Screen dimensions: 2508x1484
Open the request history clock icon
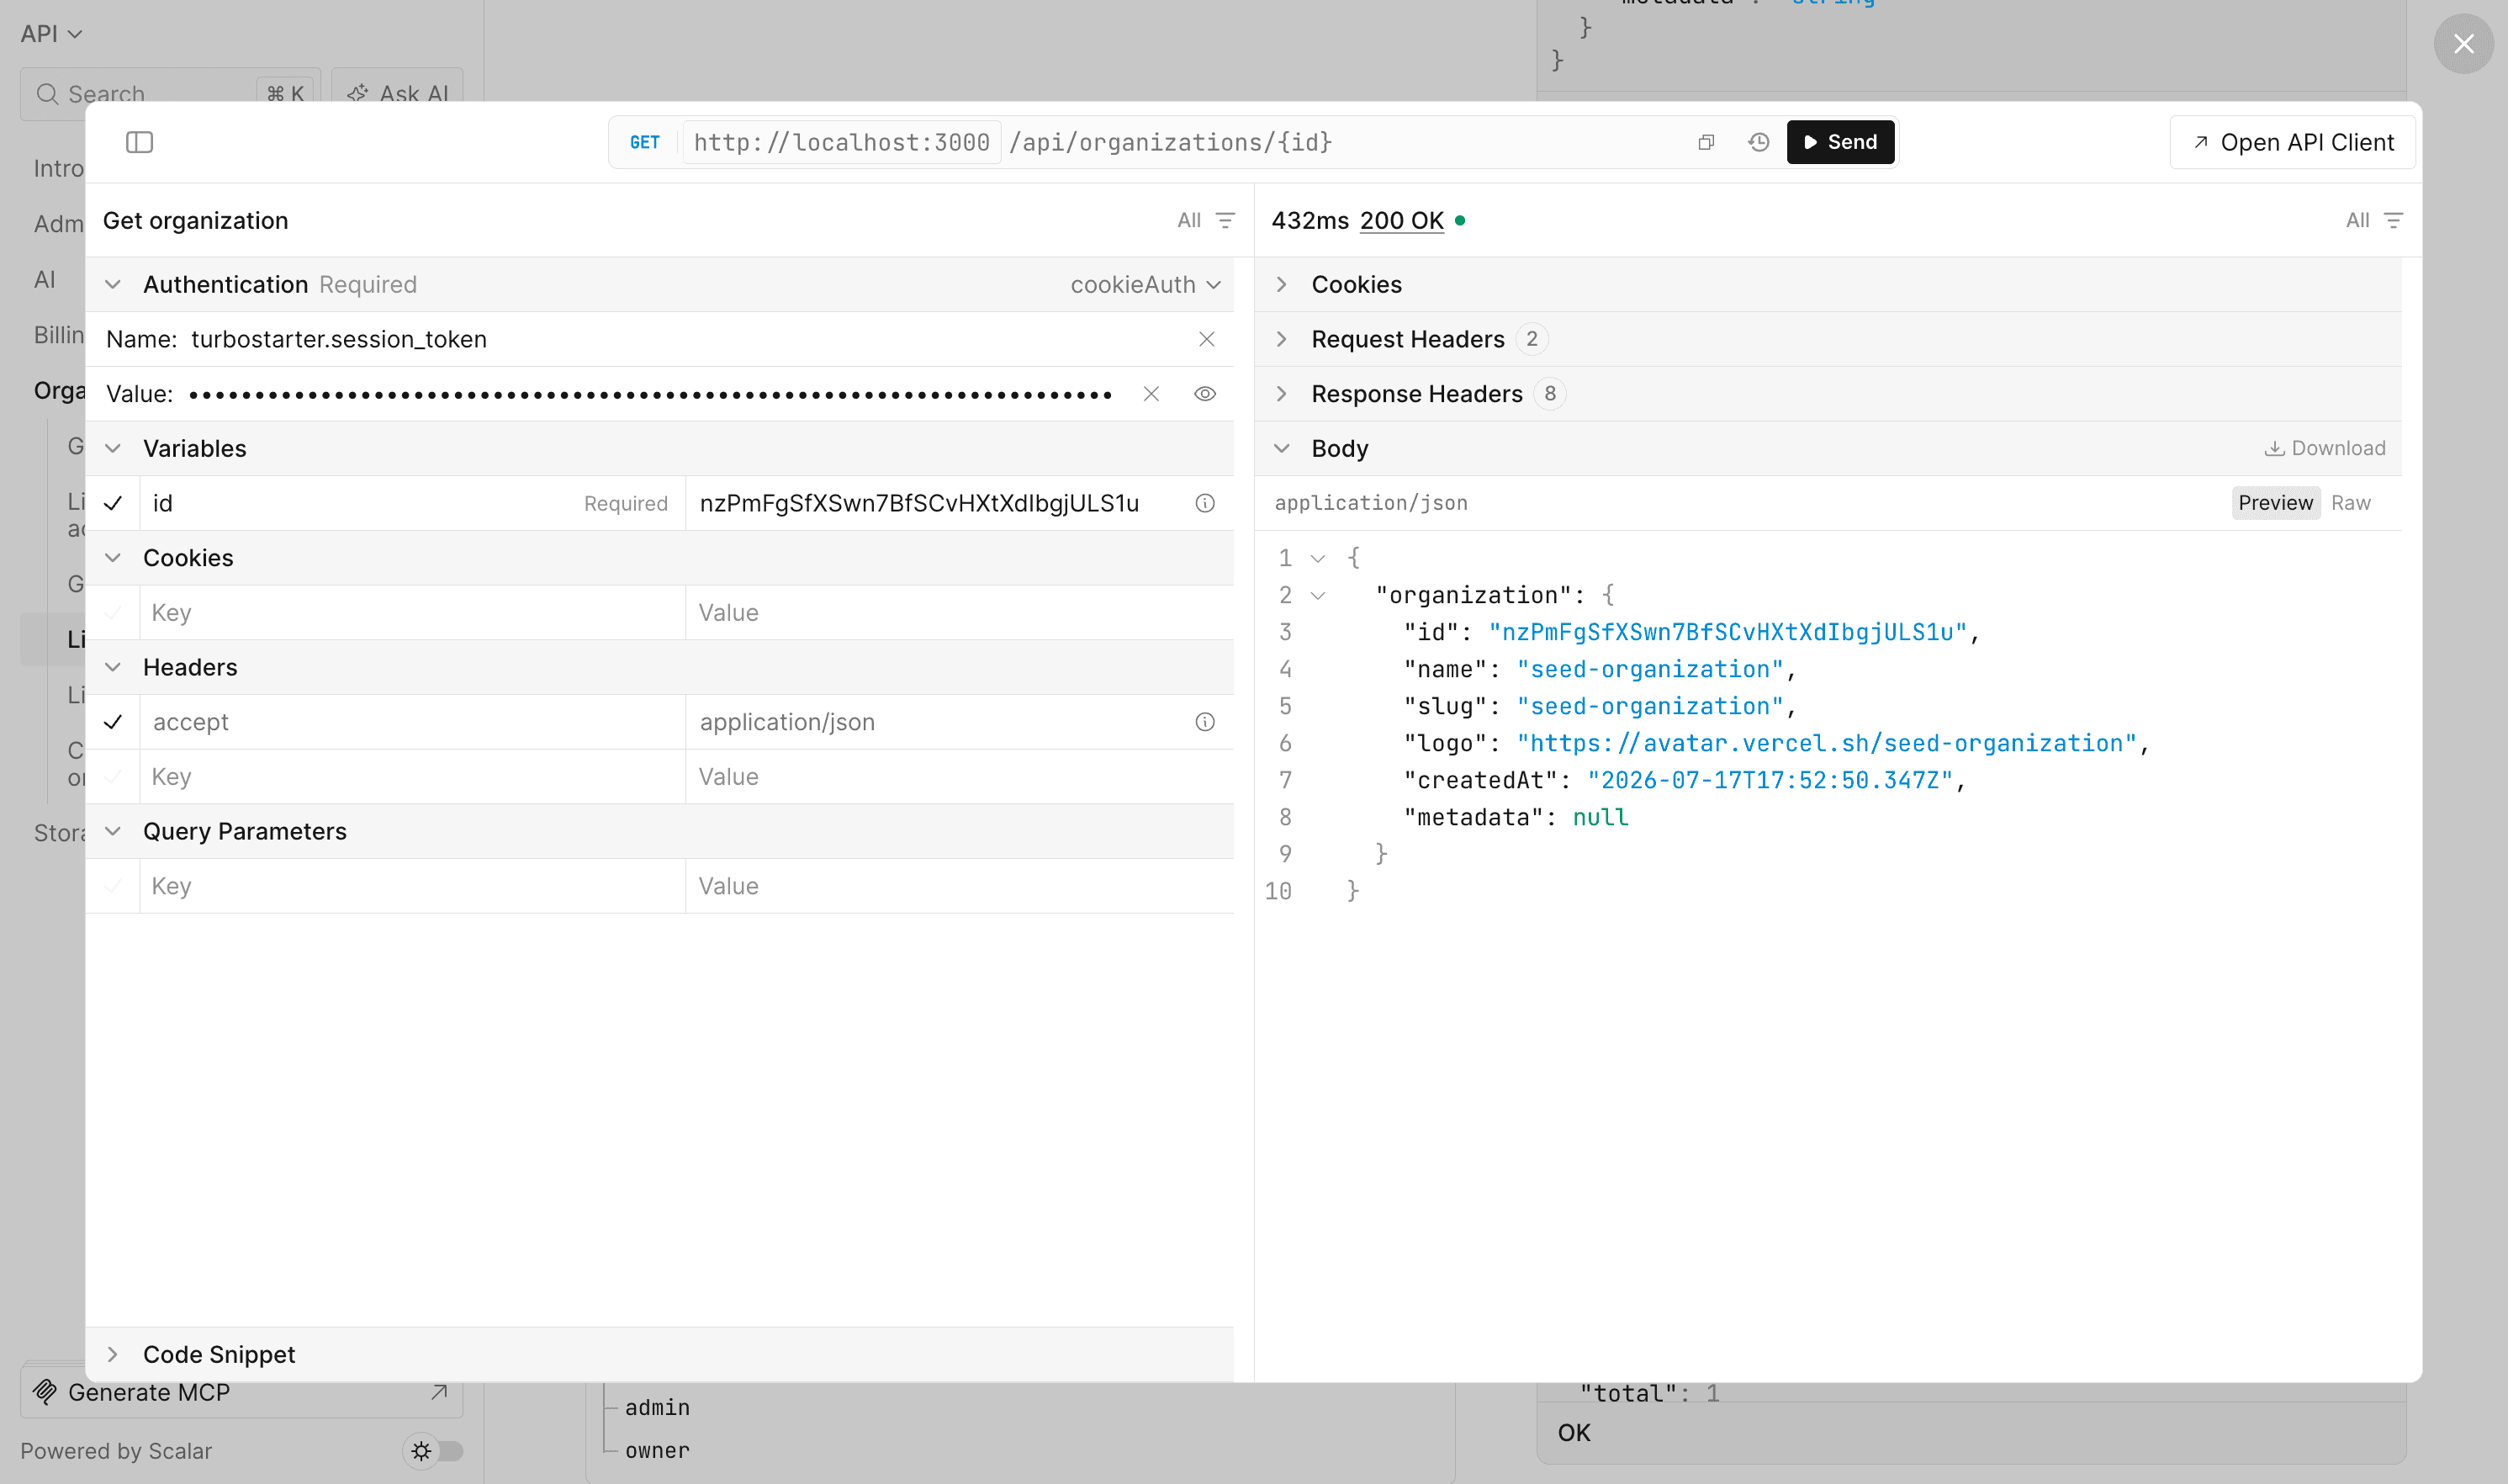(x=1759, y=142)
